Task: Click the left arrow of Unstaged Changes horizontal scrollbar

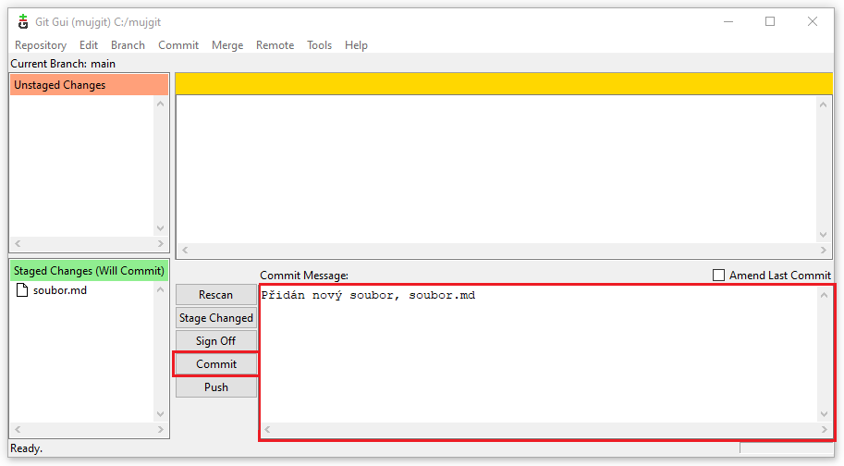Action: pyautogui.click(x=18, y=244)
